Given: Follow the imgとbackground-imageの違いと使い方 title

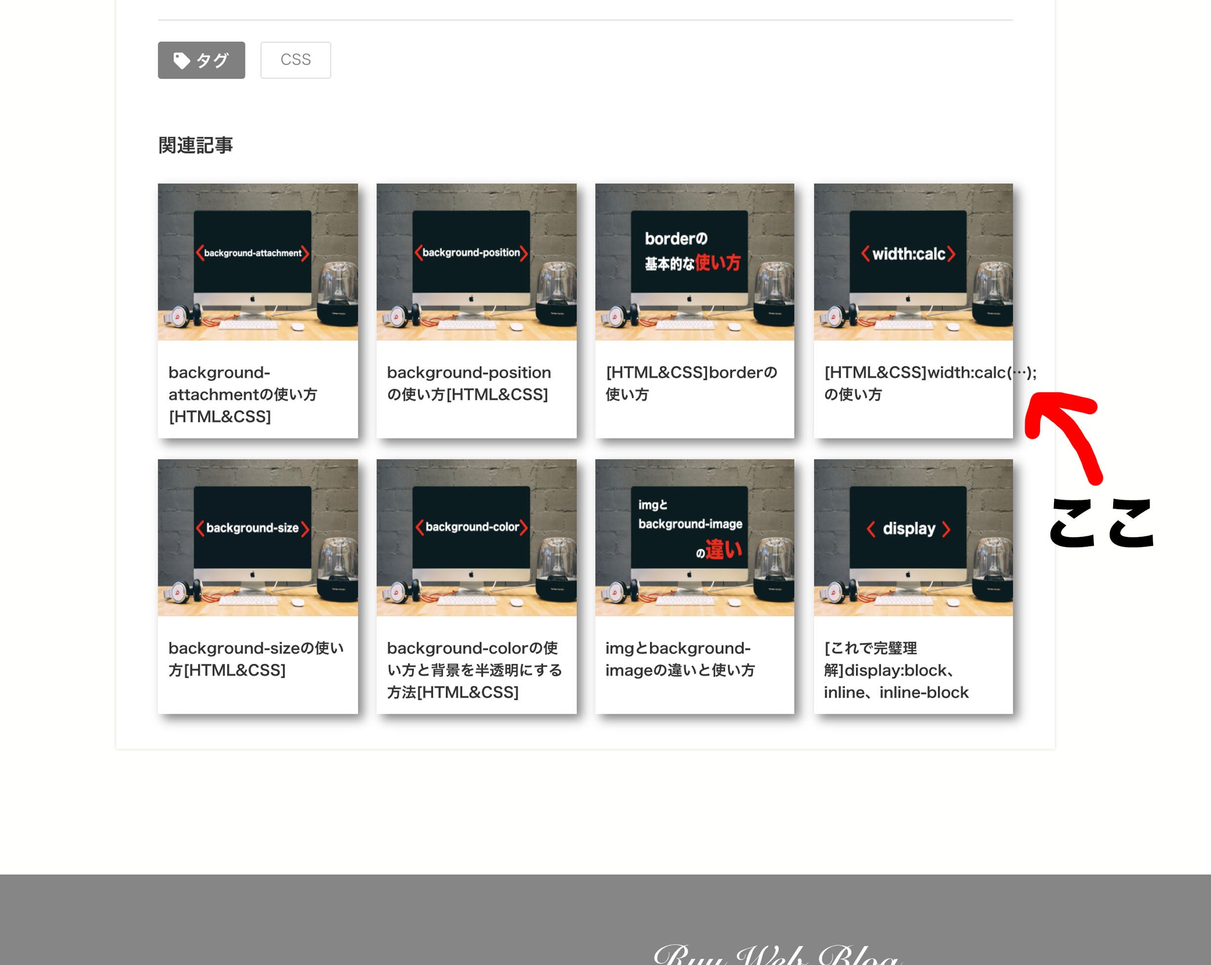Looking at the screenshot, I should 680,659.
